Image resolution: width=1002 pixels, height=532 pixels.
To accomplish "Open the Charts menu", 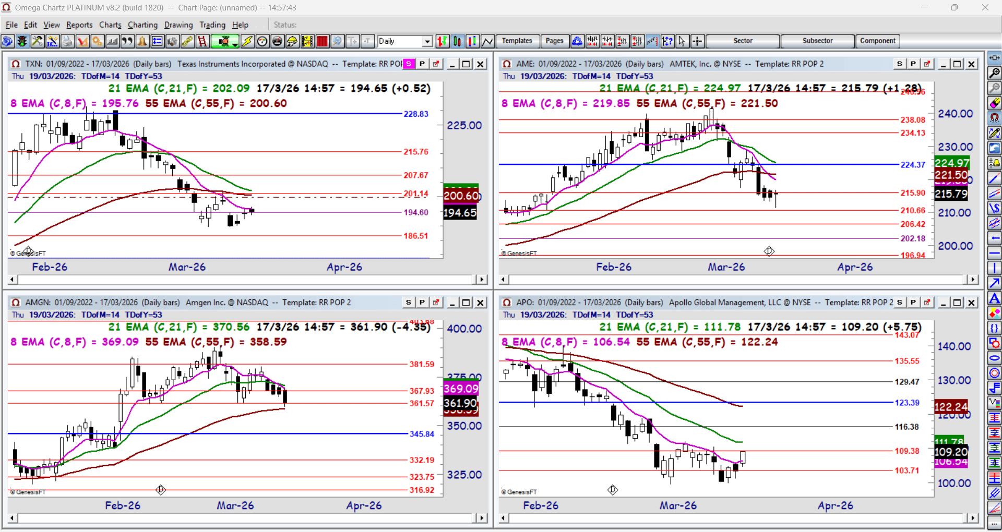I will click(110, 25).
